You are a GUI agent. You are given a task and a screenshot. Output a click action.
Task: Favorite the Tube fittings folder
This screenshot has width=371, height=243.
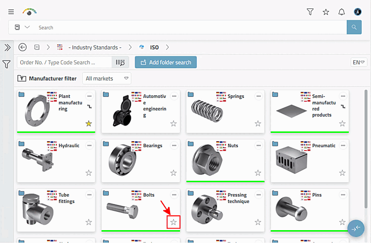pos(89,222)
